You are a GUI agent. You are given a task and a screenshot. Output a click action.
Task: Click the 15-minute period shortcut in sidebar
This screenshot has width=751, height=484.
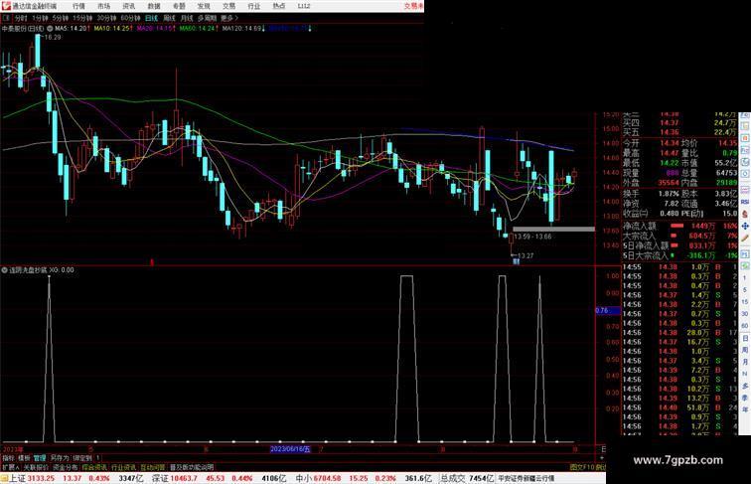point(745,302)
